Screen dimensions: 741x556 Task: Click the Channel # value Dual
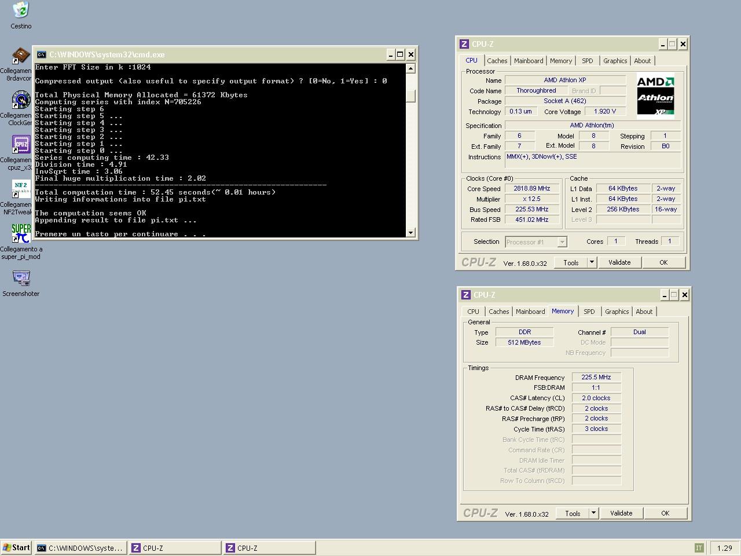tap(640, 332)
